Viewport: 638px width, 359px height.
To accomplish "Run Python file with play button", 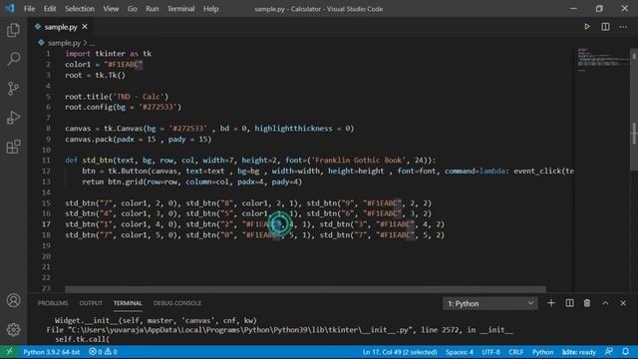I will click(x=587, y=27).
